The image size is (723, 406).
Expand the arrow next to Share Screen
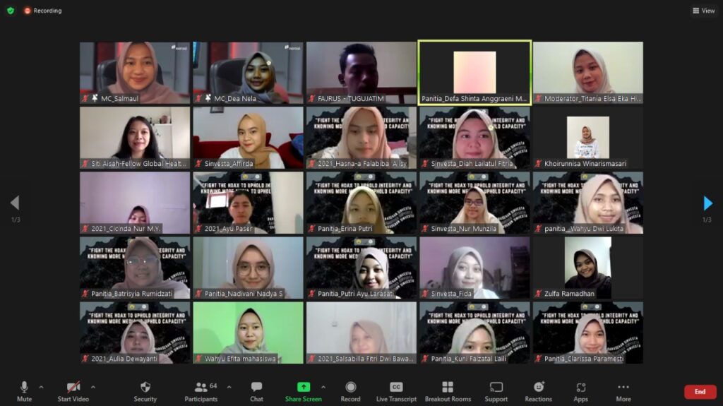[x=323, y=387]
